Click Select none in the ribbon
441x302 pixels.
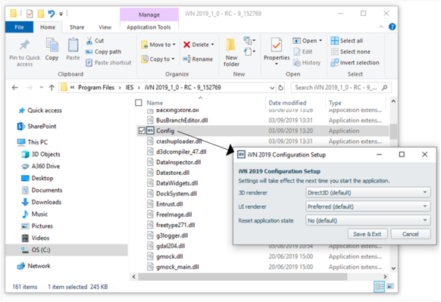point(350,51)
